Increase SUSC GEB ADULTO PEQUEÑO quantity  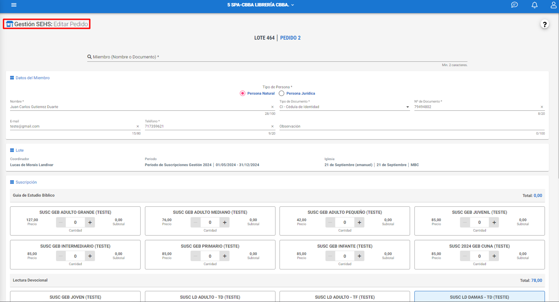pos(359,222)
